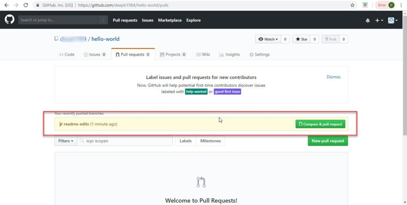Click the Fork button

coord(330,39)
